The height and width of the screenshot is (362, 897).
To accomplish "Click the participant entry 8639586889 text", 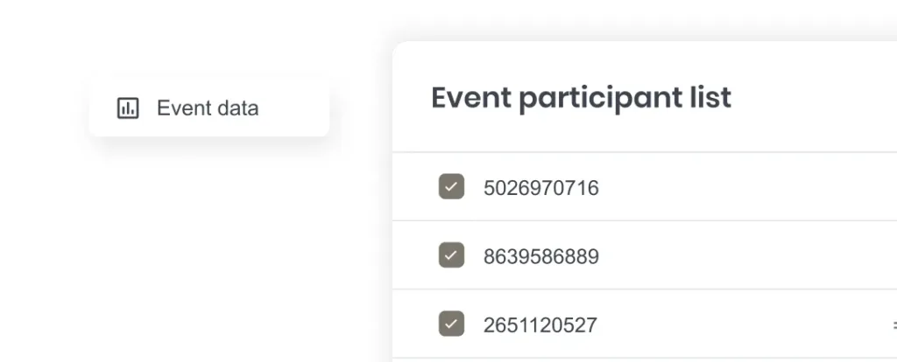I will [x=541, y=256].
